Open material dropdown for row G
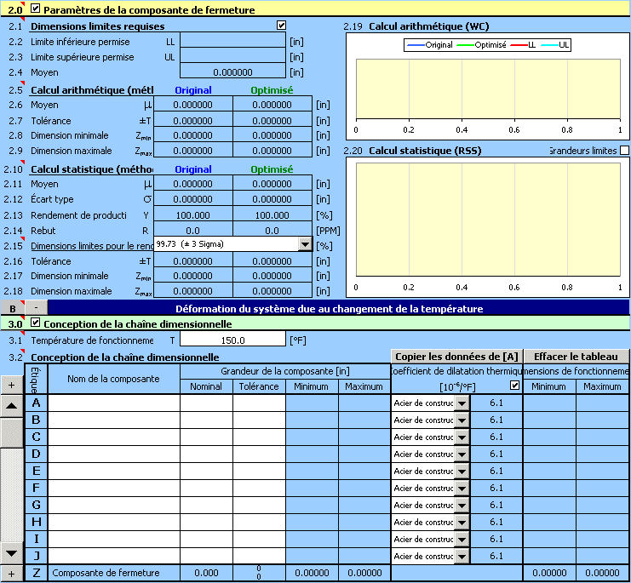The image size is (631, 583). 462,505
